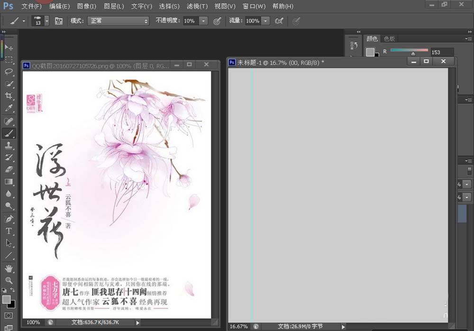This screenshot has width=474, height=331.
Task: Open the 模式 blend mode dropdown
Action: 118,21
